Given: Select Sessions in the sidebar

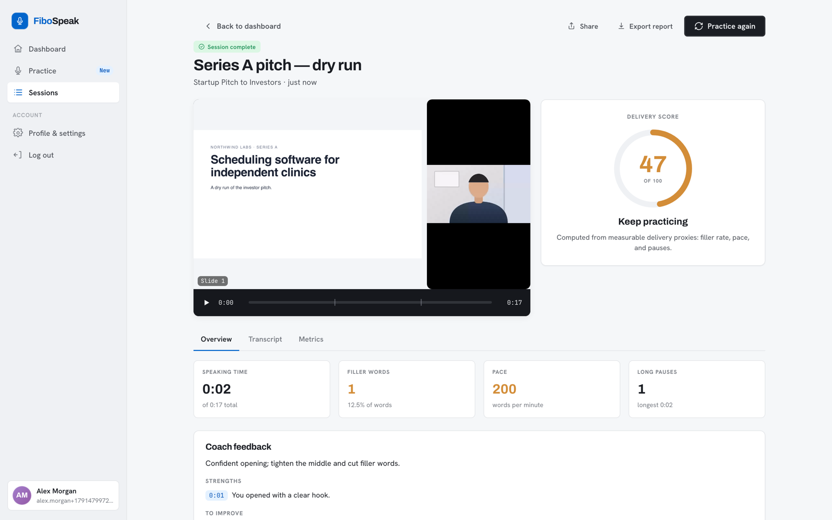Looking at the screenshot, I should point(63,93).
